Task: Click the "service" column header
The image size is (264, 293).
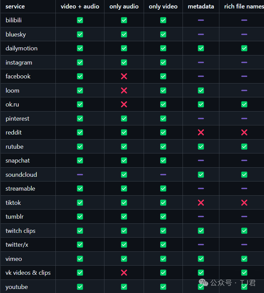Action: click(15, 6)
